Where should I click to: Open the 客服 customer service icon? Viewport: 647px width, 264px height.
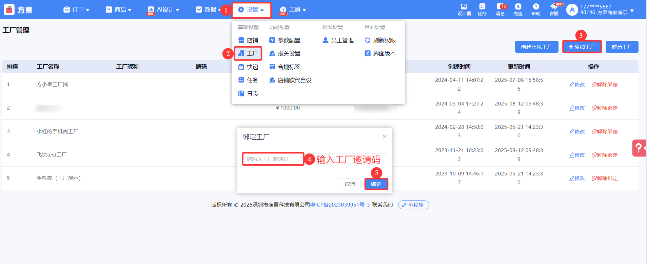[554, 9]
